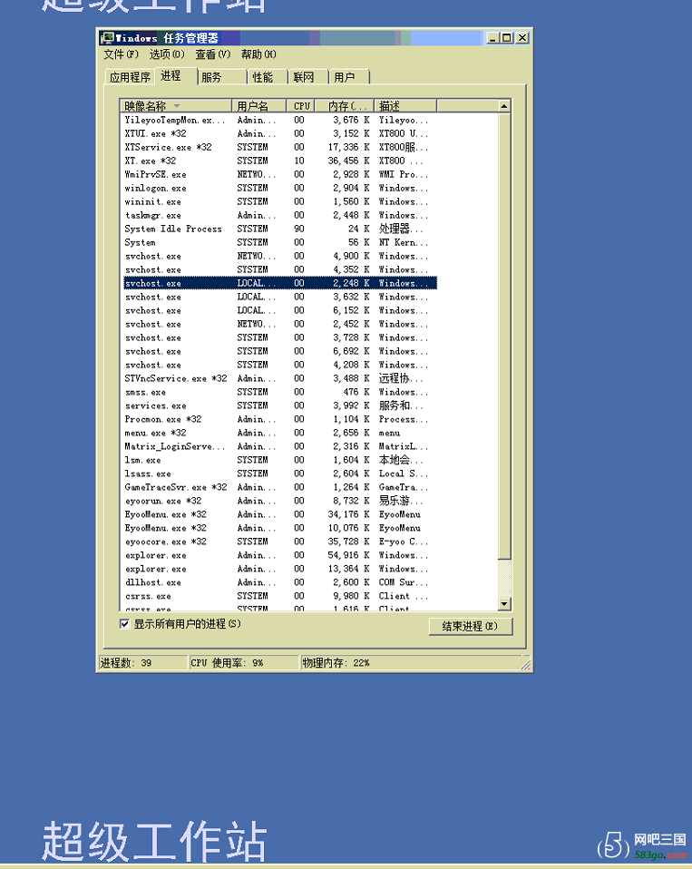Select GameTraceSvr.exe *32 process
This screenshot has height=869, width=692.
click(279, 487)
